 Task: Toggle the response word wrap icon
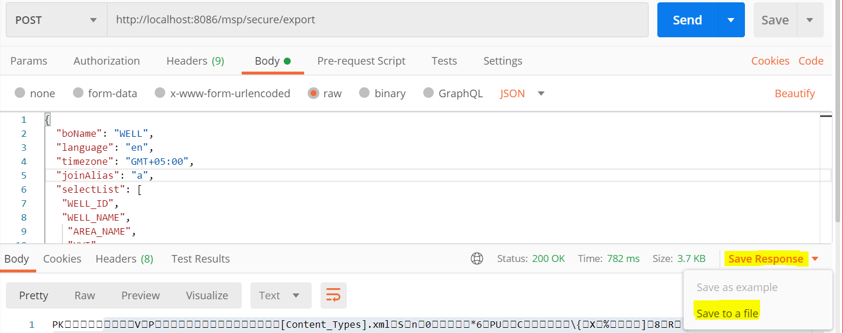(333, 295)
